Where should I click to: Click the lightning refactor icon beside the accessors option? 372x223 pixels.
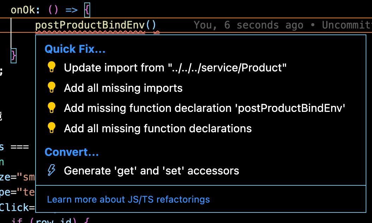coord(51,171)
